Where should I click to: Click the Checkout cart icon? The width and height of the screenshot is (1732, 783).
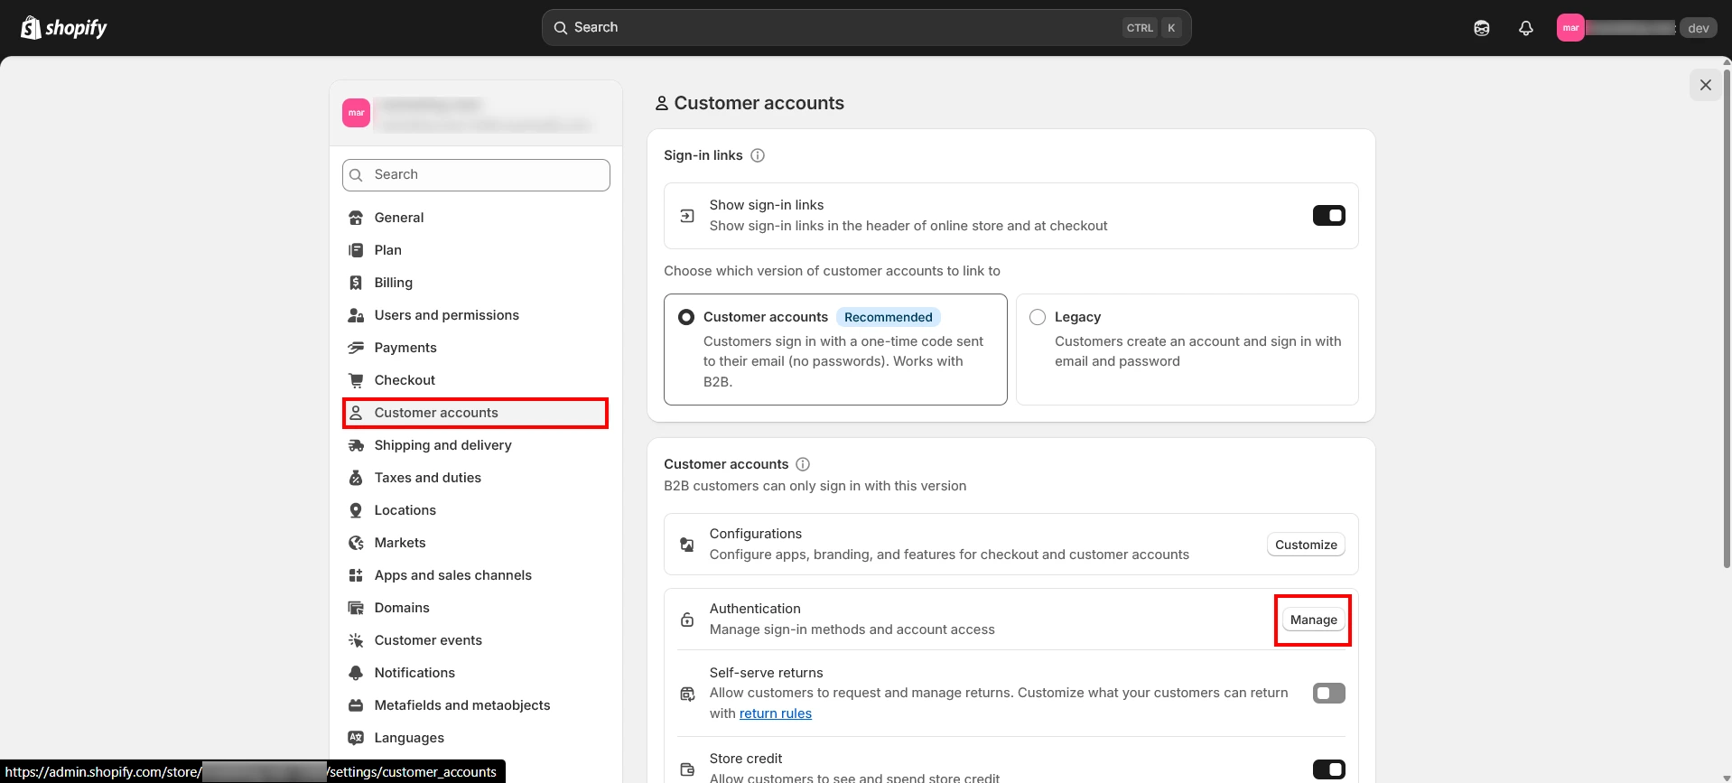(356, 380)
